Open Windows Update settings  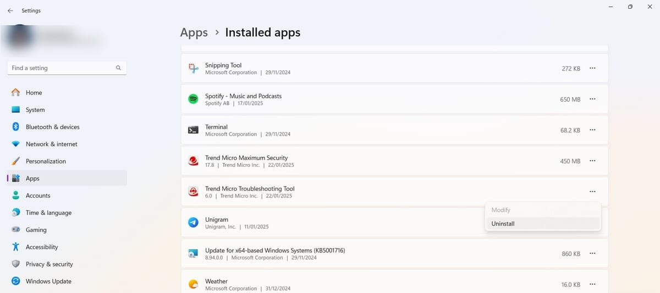point(67,281)
